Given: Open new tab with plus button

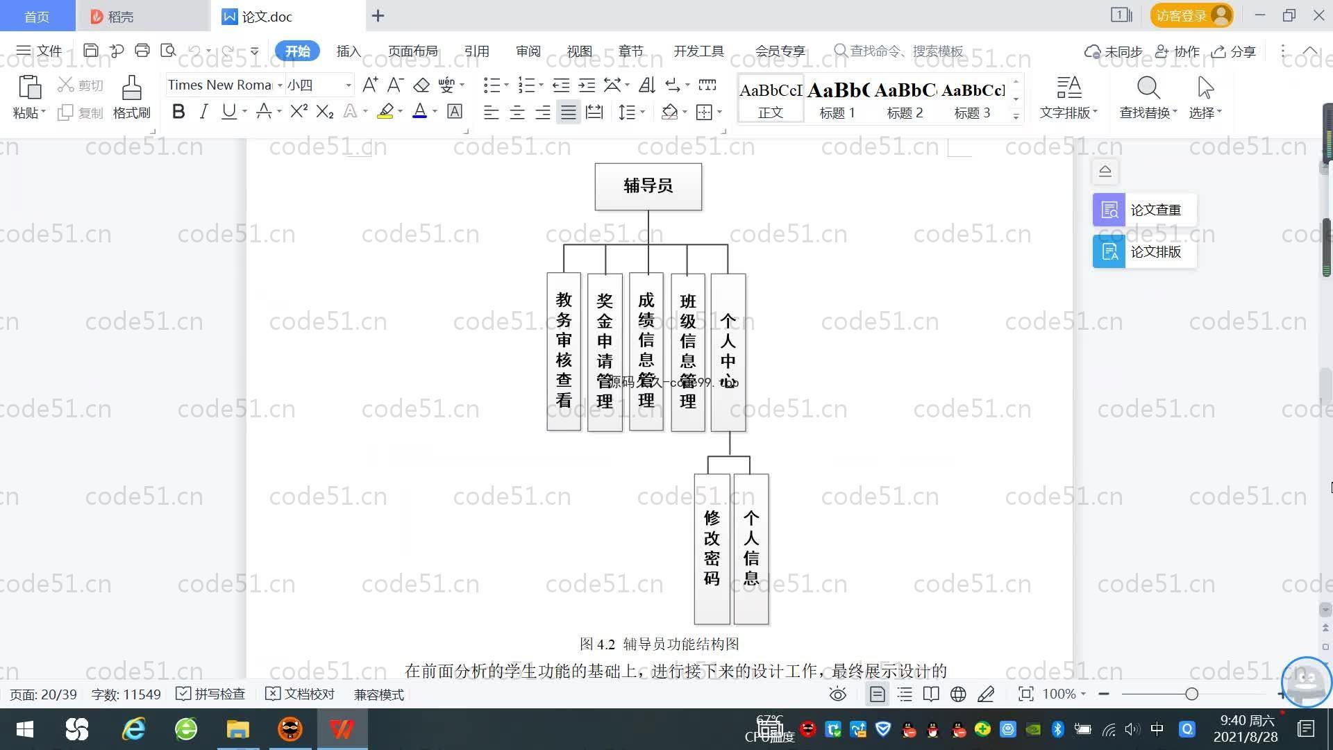Looking at the screenshot, I should (x=378, y=15).
